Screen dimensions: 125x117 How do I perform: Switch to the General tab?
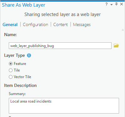coord(10,25)
